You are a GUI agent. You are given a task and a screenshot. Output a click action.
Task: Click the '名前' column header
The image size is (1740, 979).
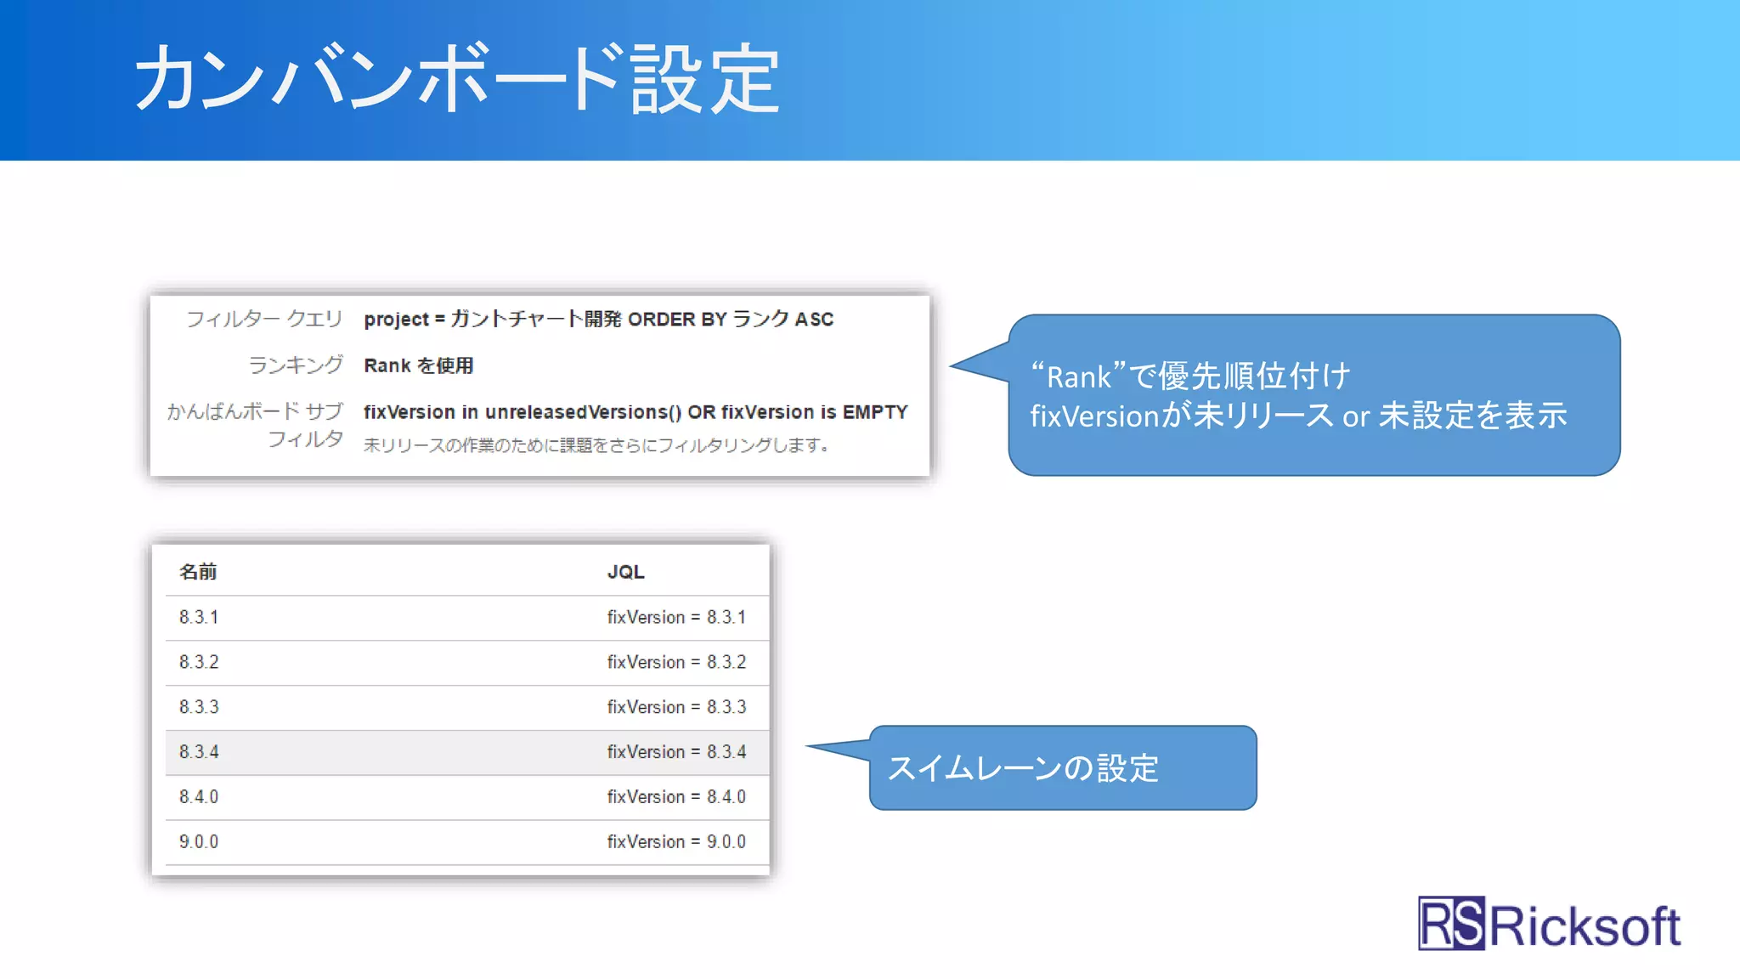click(x=198, y=572)
